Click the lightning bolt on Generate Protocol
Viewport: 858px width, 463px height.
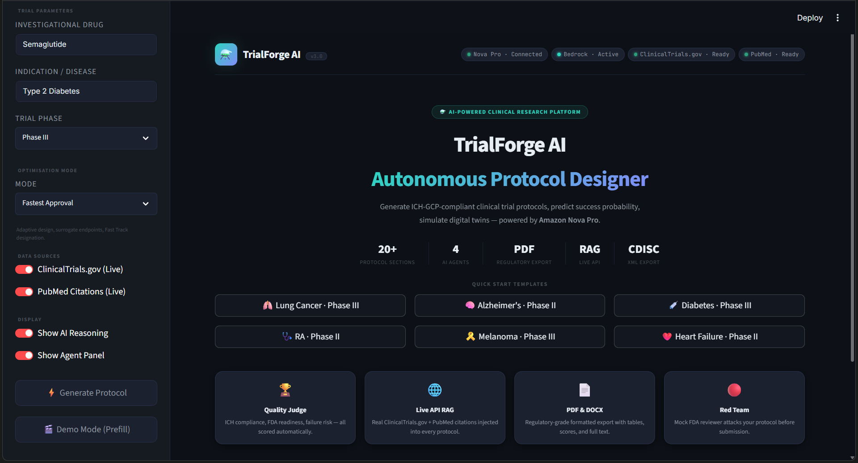[51, 393]
